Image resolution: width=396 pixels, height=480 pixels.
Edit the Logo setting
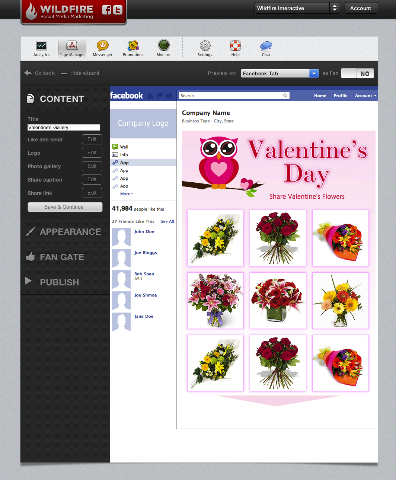click(x=92, y=153)
